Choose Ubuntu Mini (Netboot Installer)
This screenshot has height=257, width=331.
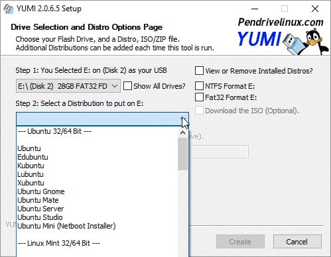pyautogui.click(x=98, y=226)
